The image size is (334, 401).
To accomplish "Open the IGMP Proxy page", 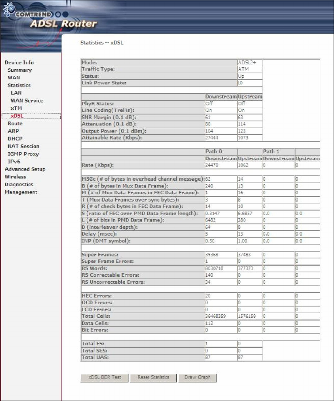I will pos(23,154).
